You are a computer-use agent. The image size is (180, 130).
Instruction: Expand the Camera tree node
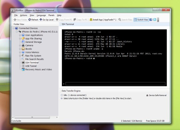click(x=20, y=45)
